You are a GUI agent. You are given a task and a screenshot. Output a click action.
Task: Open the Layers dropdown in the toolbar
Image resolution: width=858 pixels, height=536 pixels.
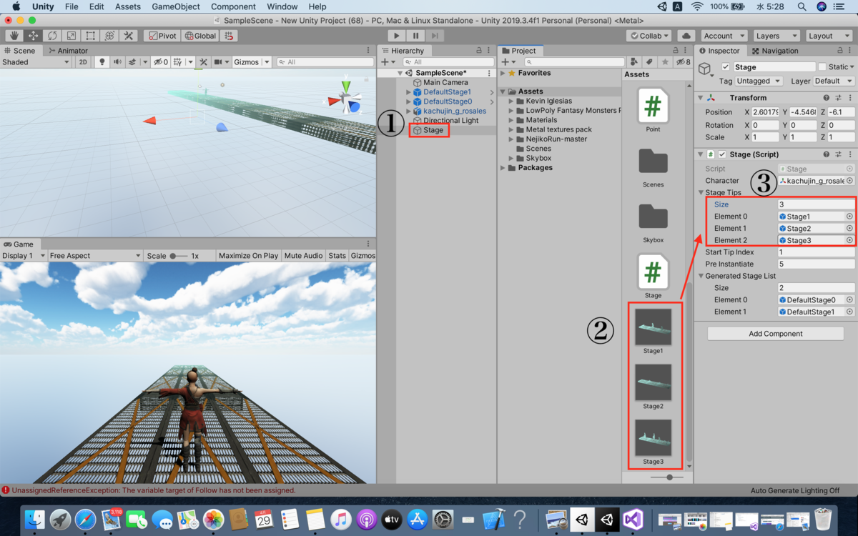pyautogui.click(x=776, y=36)
